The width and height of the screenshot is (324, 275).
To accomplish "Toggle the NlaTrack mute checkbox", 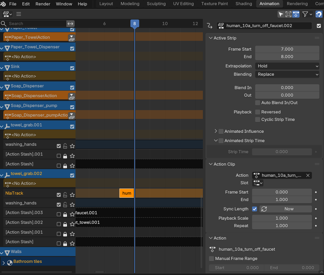I will coord(59,195).
